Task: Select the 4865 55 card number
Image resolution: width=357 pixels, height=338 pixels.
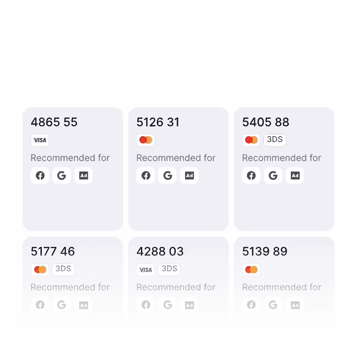Action: click(x=54, y=123)
